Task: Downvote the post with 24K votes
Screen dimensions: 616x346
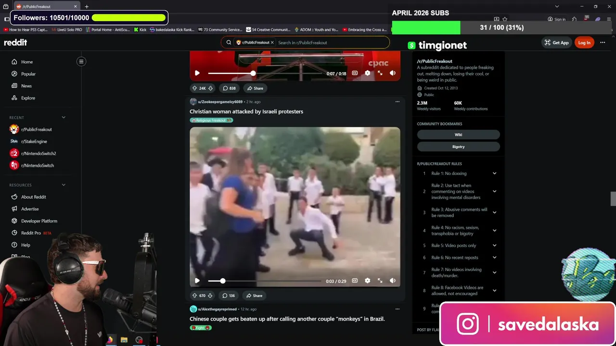Action: coord(210,88)
